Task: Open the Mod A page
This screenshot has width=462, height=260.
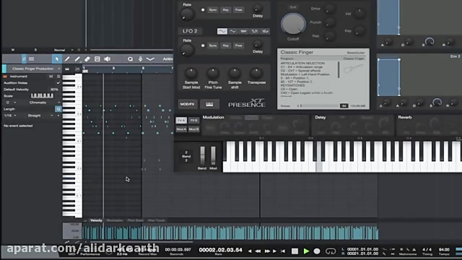Action: pyautogui.click(x=181, y=129)
